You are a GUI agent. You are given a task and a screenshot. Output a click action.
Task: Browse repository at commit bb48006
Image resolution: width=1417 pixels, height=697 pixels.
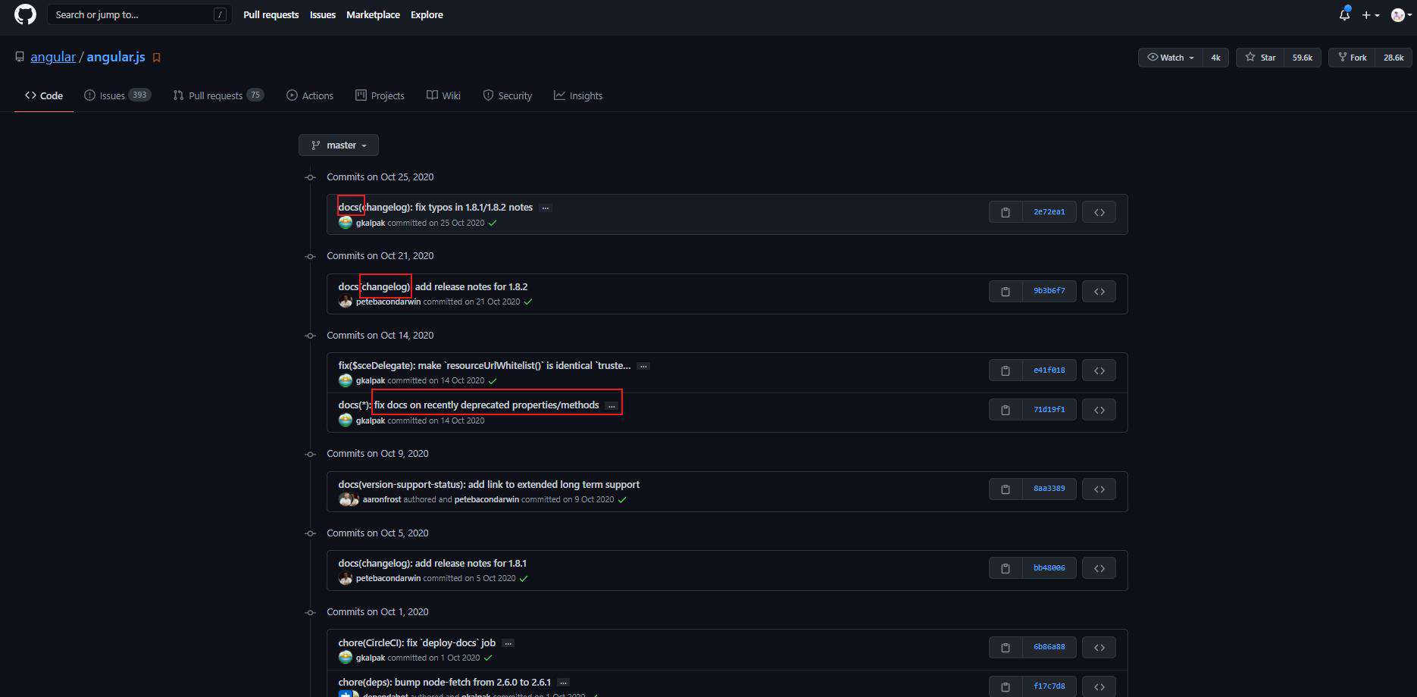1099,568
